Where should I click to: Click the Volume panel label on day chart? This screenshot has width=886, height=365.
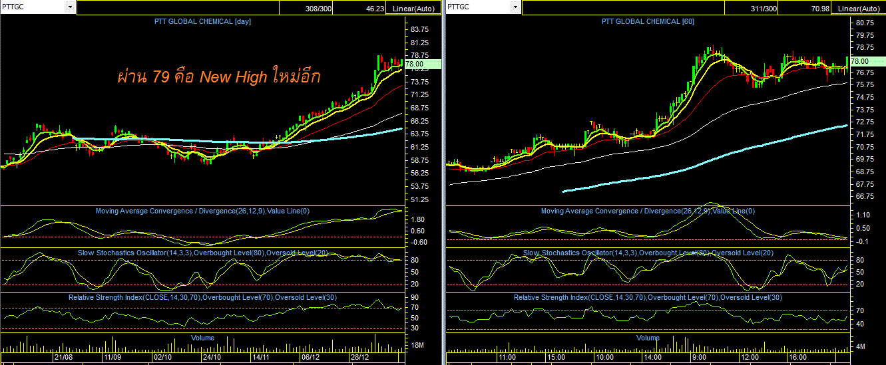click(202, 338)
